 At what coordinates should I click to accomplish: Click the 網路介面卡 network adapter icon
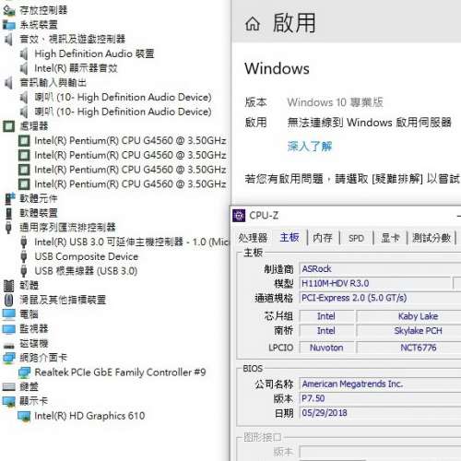pos(8,358)
